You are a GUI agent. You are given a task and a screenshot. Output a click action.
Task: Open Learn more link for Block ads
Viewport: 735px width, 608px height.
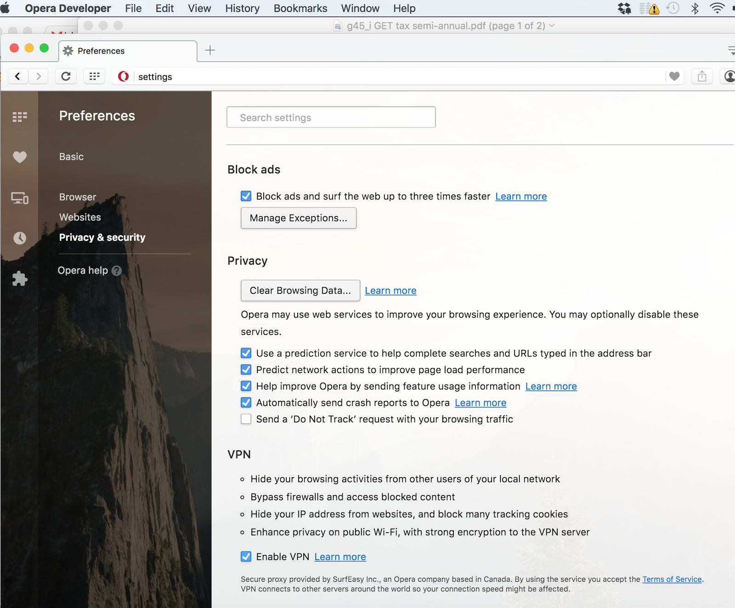pos(521,196)
